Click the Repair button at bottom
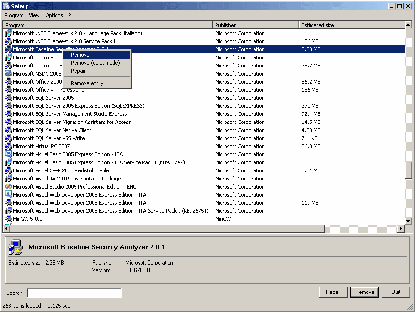 (x=333, y=292)
